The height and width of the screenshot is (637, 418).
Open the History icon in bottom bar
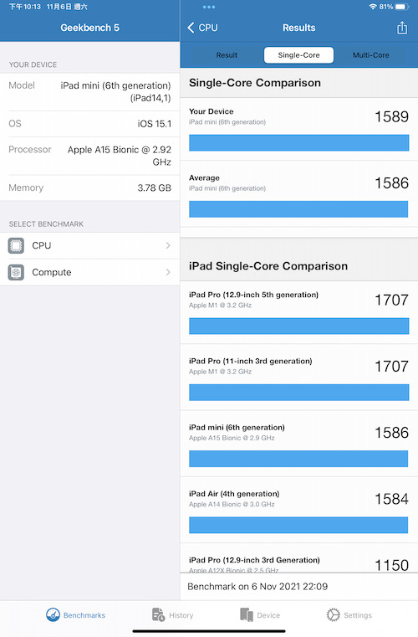click(x=158, y=614)
